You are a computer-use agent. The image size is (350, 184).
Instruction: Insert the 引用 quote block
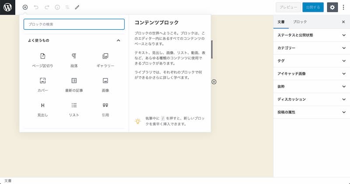point(105,110)
